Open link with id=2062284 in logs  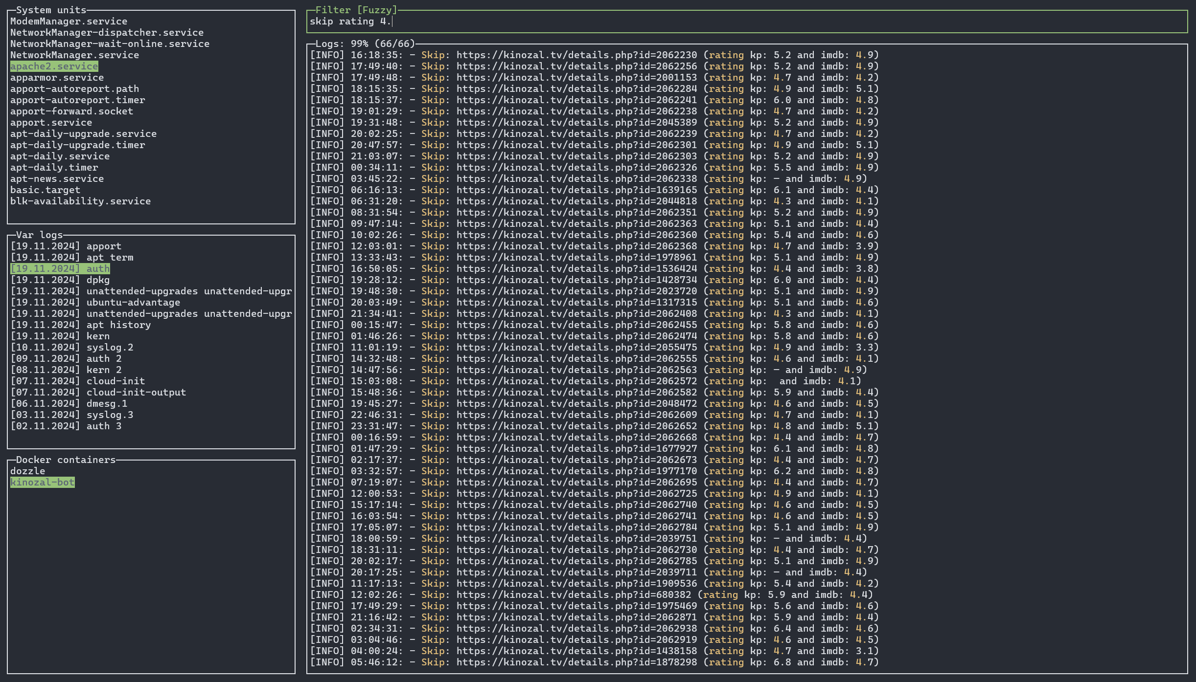coord(576,88)
